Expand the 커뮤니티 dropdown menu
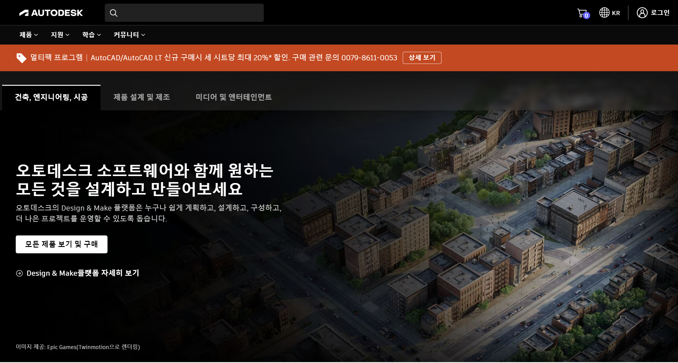 (129, 35)
